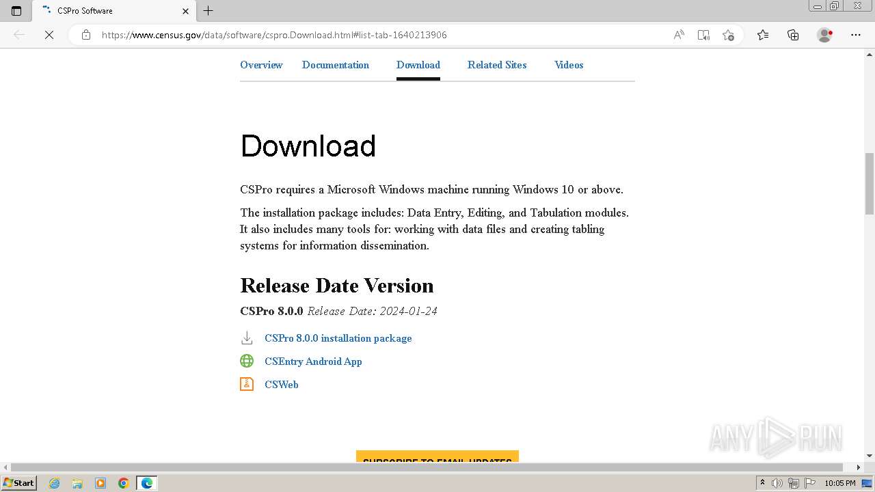Open File Explorer from taskbar

coord(77,483)
